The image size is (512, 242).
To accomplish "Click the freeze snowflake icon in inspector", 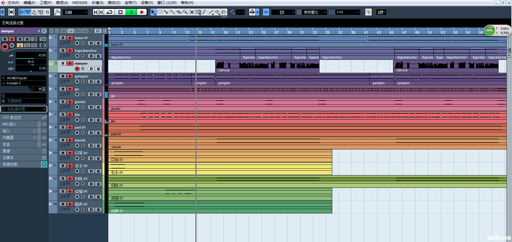I will [x=42, y=45].
